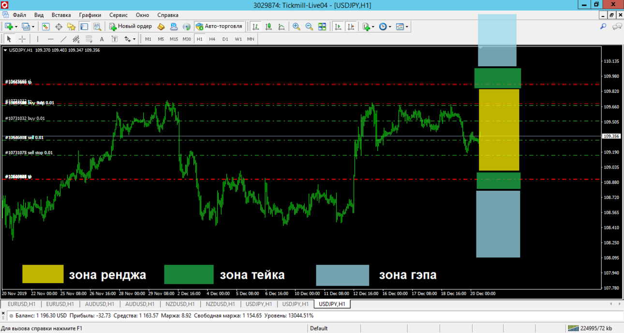This screenshot has height=333, width=624.
Task: Switch timeframe to M5
Action: [x=161, y=39]
